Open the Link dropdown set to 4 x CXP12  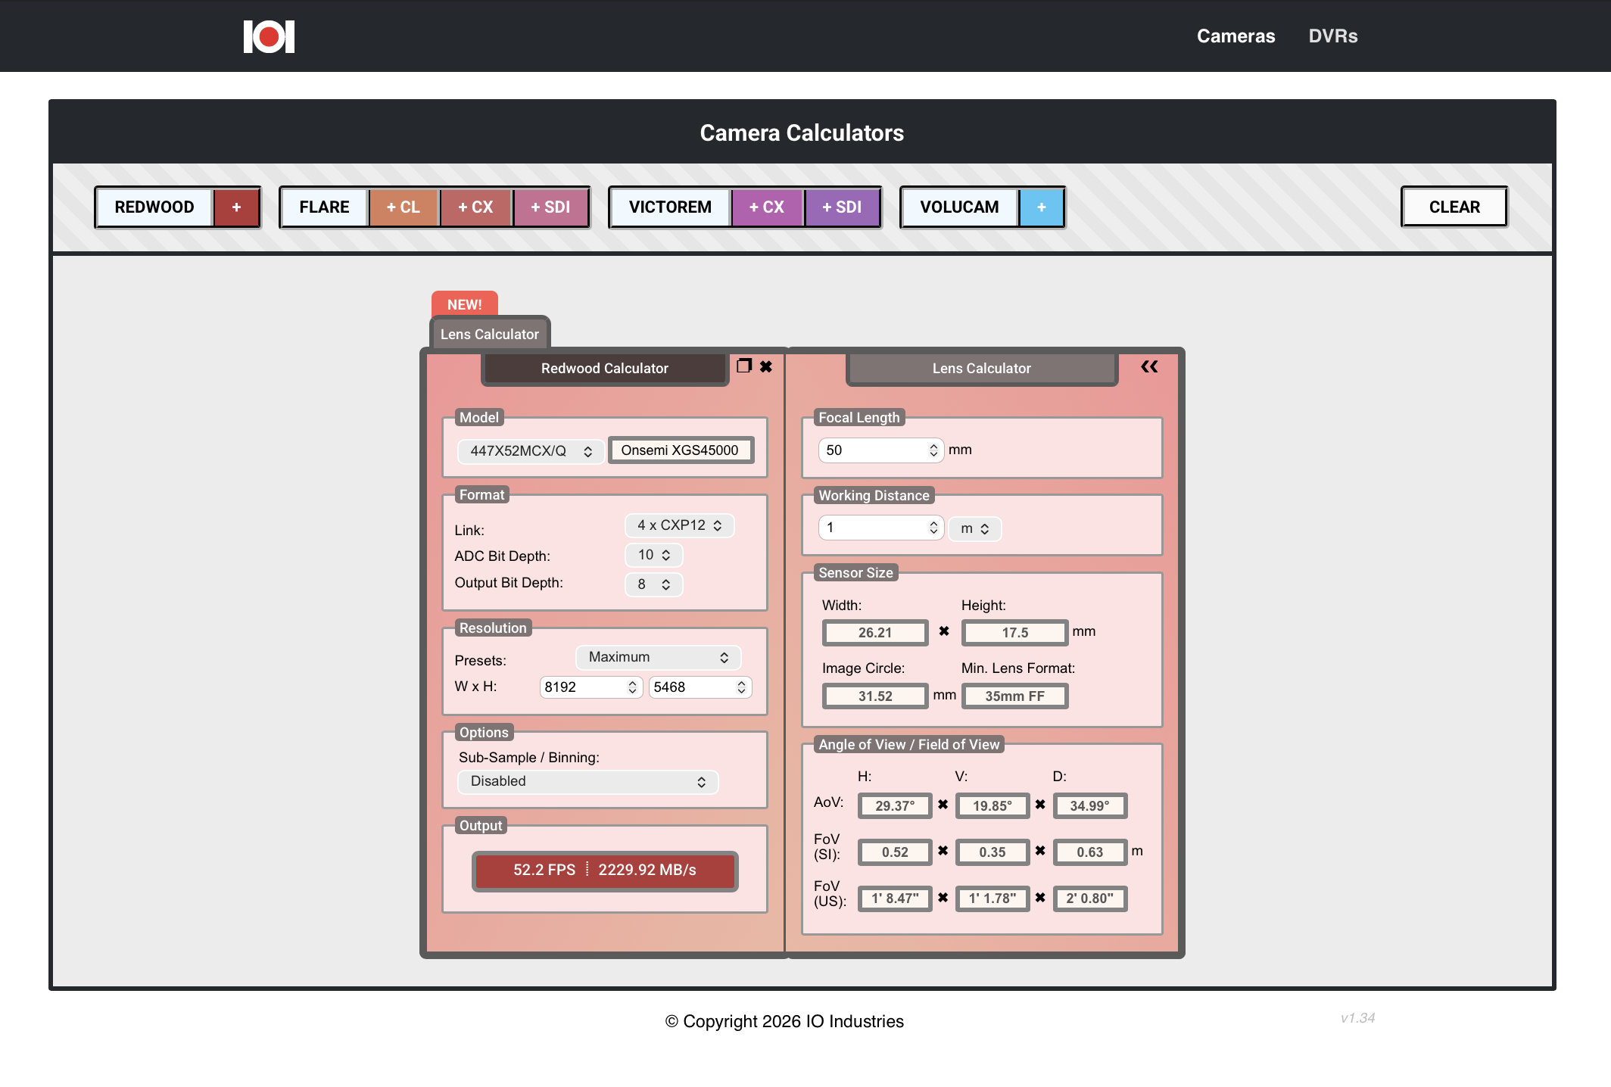pyautogui.click(x=679, y=525)
